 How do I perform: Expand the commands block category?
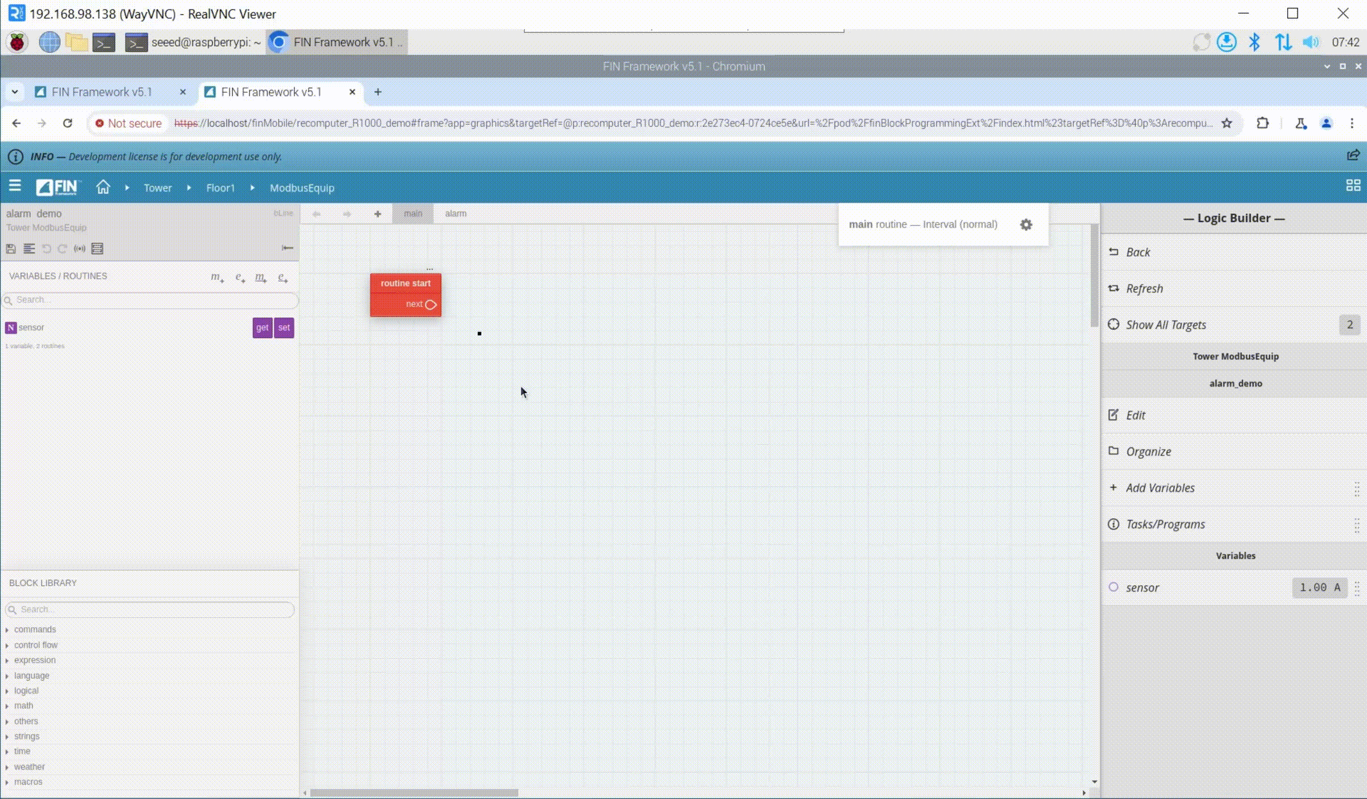click(x=35, y=629)
